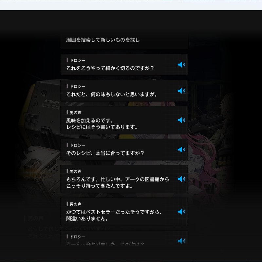The width and height of the screenshot is (262, 262).
Task: Click speaker name ドロシー above "これだと"
Action: click(x=78, y=86)
